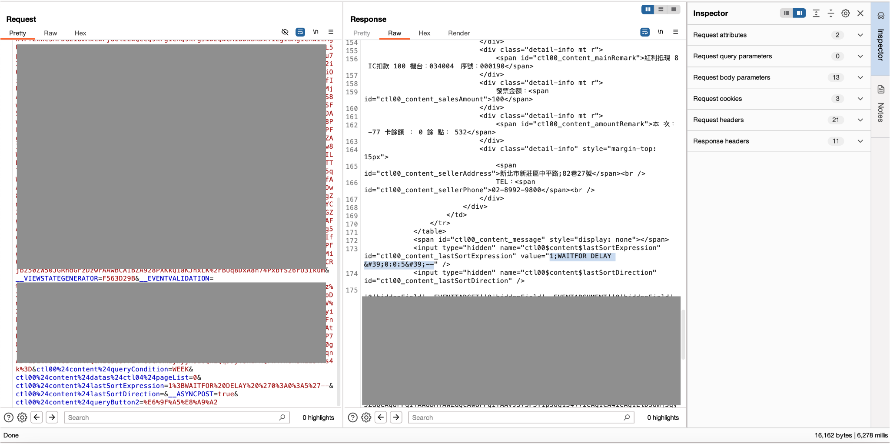Screen dimensions: 890x444
Task: Click the Request panel heading
Action: pyautogui.click(x=21, y=19)
